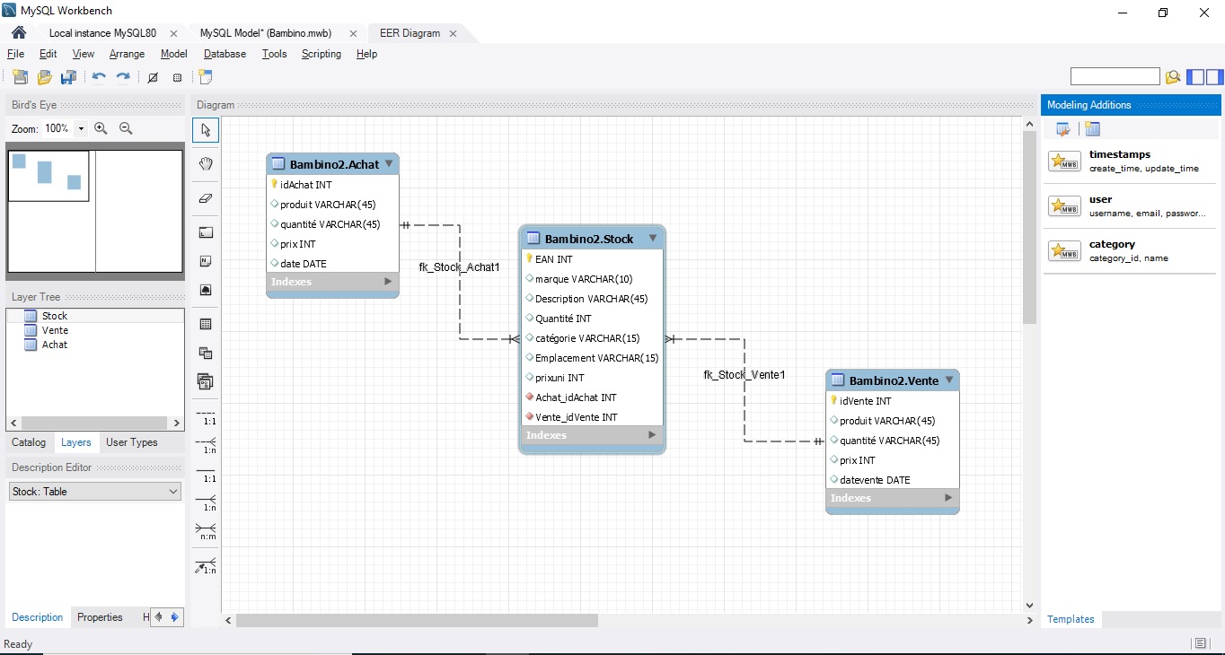Switch to Local instance MySQL80 tab

101,33
